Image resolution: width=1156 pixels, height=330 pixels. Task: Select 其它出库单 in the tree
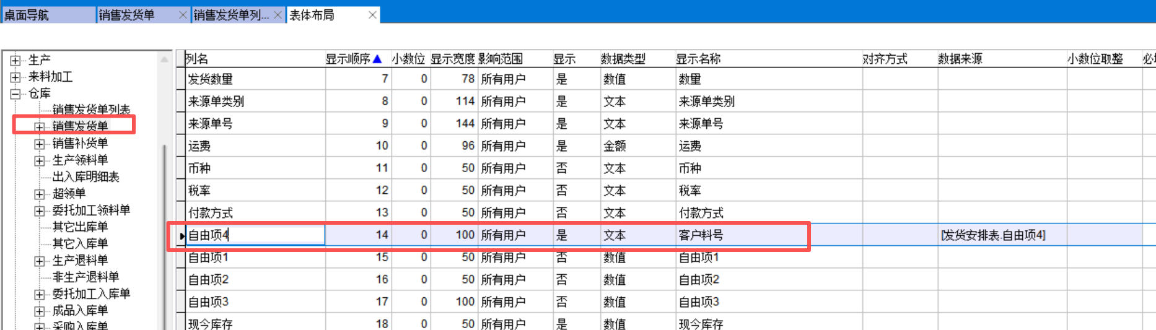click(x=80, y=227)
